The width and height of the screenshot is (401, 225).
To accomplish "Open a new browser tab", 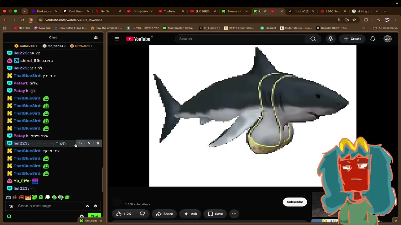I will pos(385,11).
